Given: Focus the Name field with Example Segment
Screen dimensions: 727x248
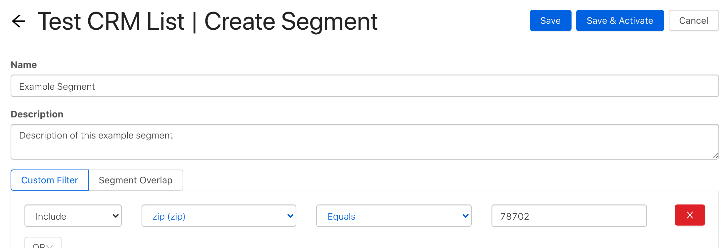Looking at the screenshot, I should coord(364,86).
